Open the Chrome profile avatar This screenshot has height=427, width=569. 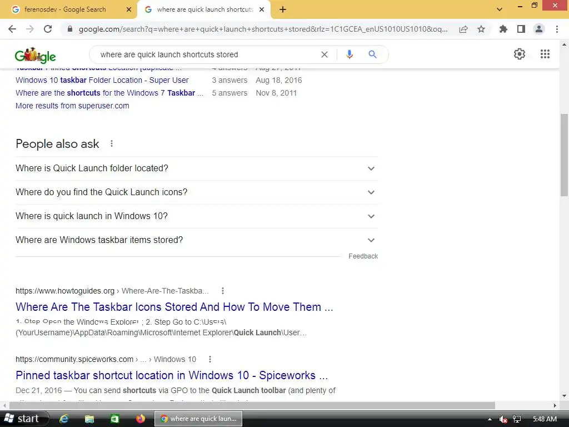(539, 29)
